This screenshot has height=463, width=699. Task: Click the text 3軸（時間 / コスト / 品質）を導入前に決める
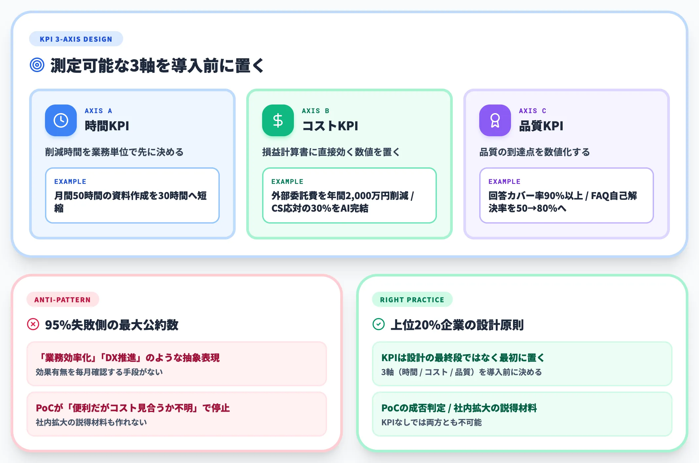pos(462,372)
